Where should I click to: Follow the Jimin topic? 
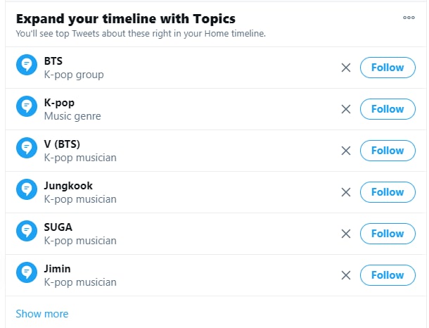[x=388, y=275]
